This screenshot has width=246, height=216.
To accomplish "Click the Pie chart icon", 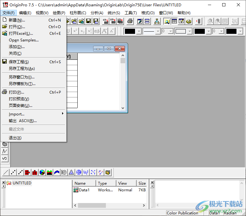I will click(42, 172).
